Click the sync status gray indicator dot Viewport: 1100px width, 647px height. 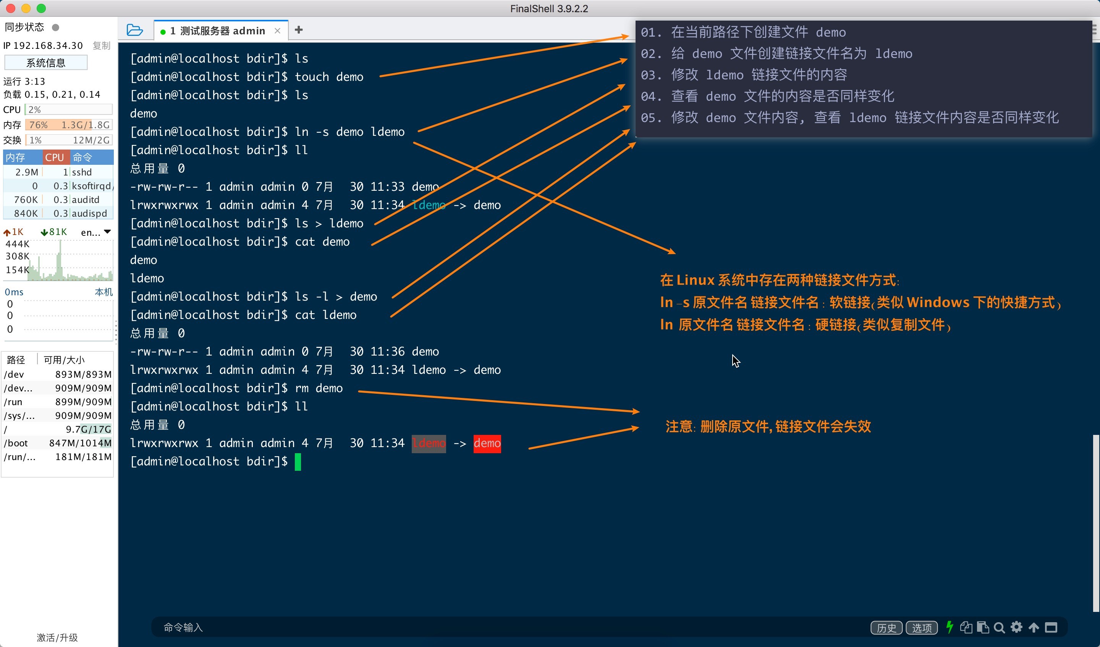(55, 27)
